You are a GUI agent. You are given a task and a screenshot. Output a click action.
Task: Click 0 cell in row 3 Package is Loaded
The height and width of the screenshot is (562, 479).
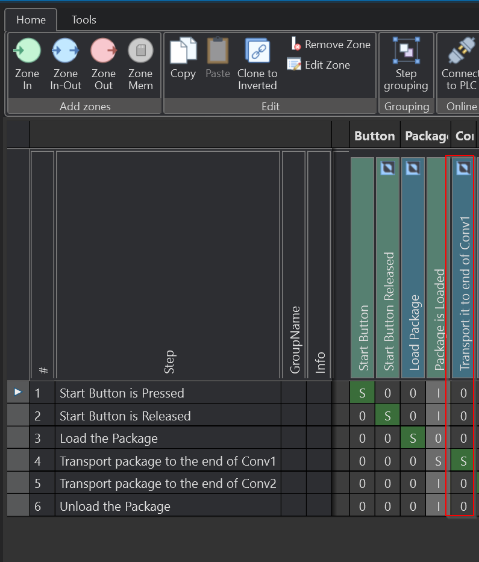[x=438, y=439]
